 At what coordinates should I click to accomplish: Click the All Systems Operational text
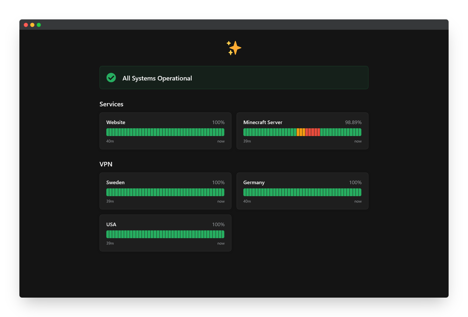157,78
